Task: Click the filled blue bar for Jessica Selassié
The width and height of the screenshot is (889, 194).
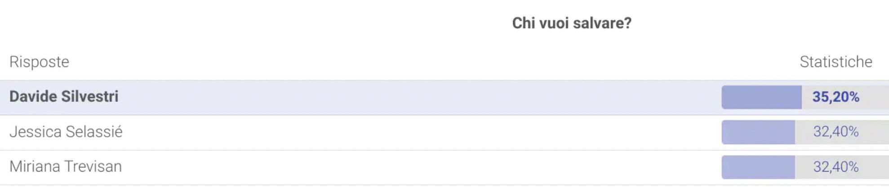Action: (x=758, y=132)
